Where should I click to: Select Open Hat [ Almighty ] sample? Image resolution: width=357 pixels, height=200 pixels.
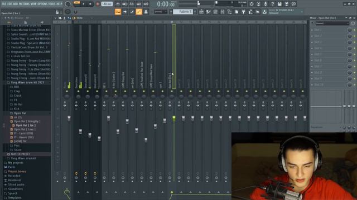(27, 121)
